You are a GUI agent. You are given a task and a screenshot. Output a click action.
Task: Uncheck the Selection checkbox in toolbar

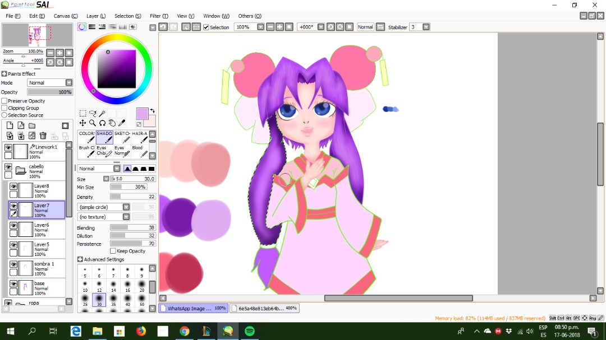(206, 27)
